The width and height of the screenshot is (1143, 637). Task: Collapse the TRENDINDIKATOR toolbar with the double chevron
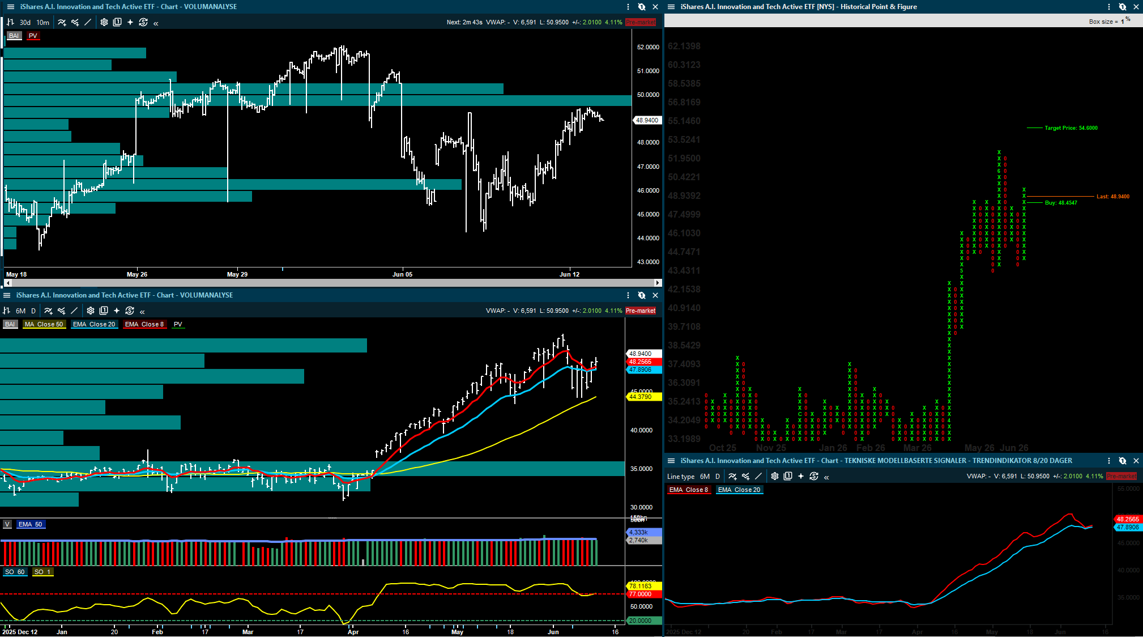tap(826, 477)
